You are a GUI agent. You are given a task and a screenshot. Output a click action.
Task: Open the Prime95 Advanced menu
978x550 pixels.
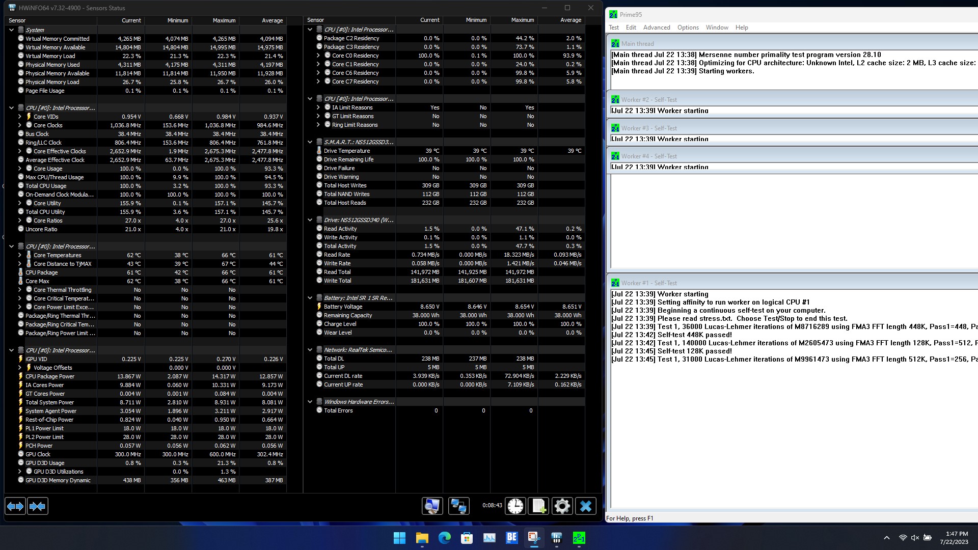657,28
